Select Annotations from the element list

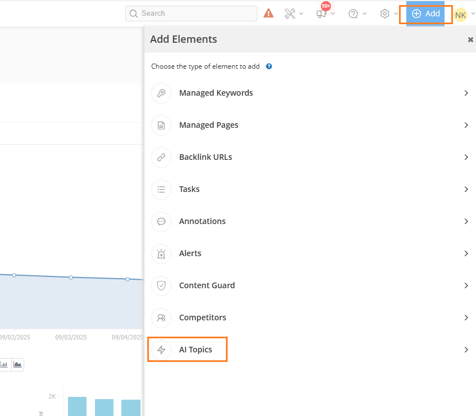coord(202,221)
